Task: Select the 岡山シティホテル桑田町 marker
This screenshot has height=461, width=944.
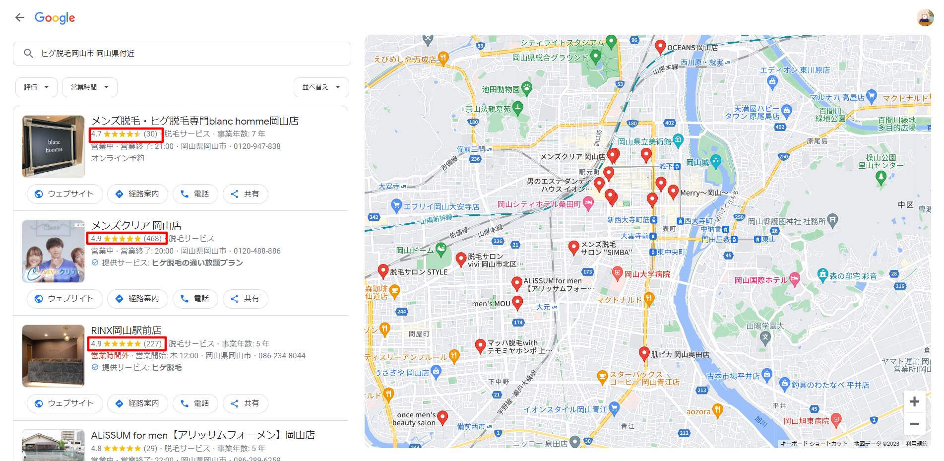Action: coord(588,203)
